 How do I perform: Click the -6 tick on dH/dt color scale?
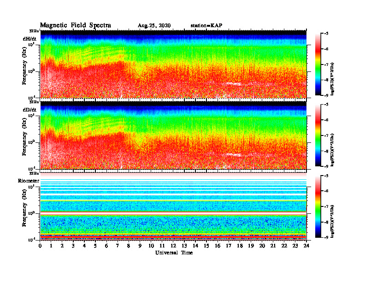325,49
